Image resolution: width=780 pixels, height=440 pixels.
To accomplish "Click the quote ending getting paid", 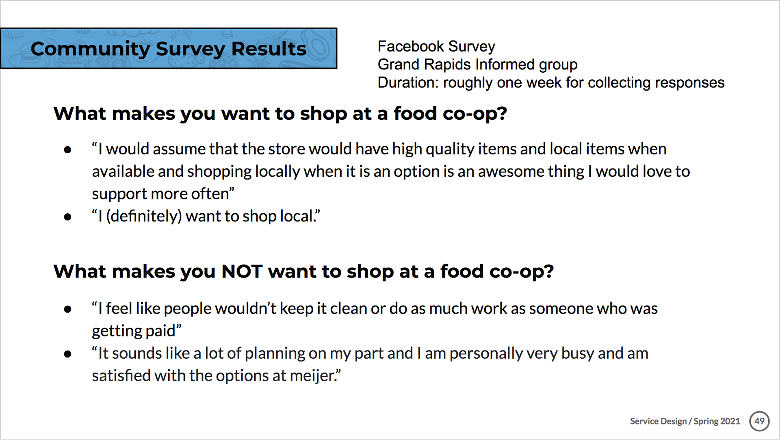I will [x=375, y=319].
